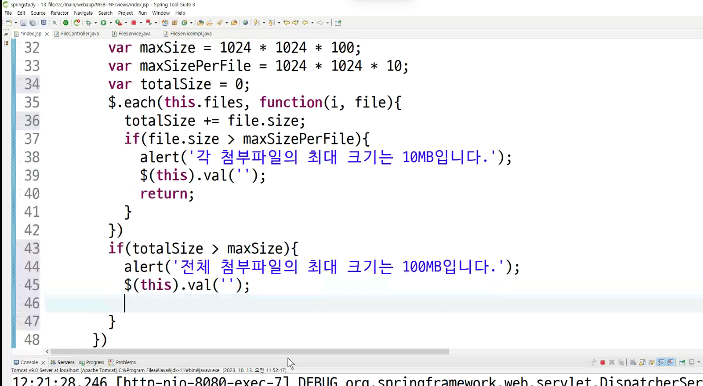The width and height of the screenshot is (703, 386).
Task: Click the restore minimized view icon left of tabs
Action: [x=6, y=34]
